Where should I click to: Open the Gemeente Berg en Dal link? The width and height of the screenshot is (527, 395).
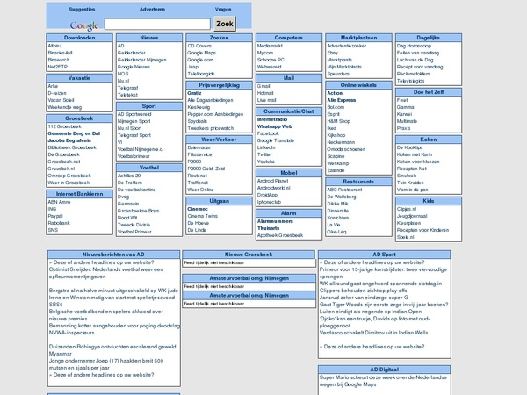pos(74,133)
